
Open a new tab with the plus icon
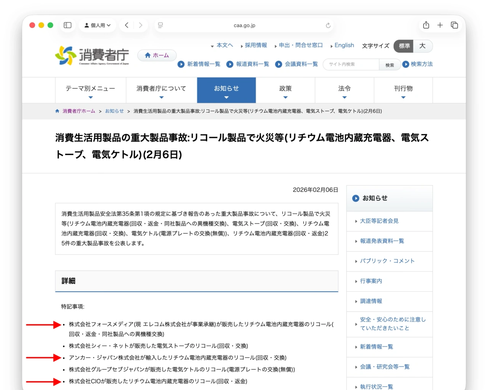coord(440,25)
